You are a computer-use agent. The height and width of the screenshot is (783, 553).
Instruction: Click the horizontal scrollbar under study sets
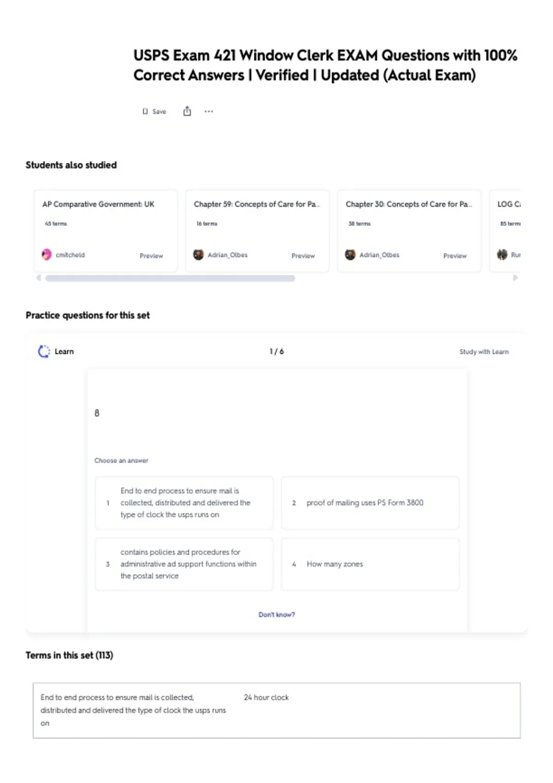tap(170, 278)
